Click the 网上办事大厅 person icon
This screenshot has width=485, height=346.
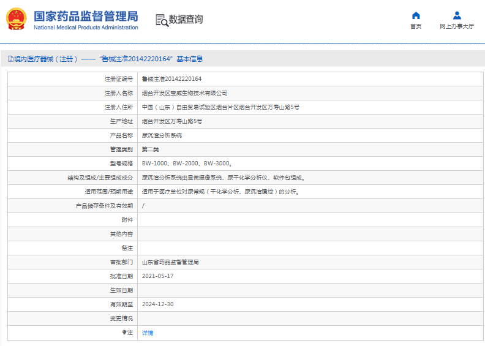(456, 15)
